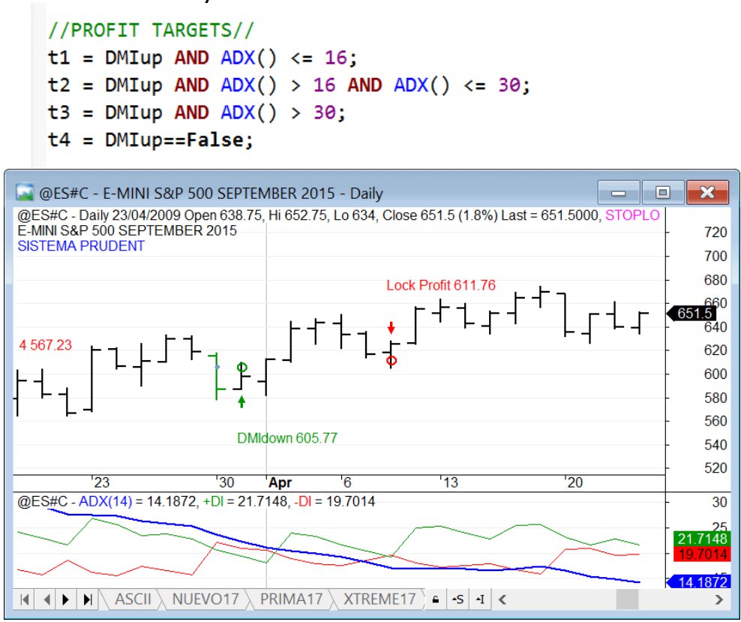Switch to the XTREME17 sheet tab
This screenshot has height=622, width=741.
click(379, 599)
